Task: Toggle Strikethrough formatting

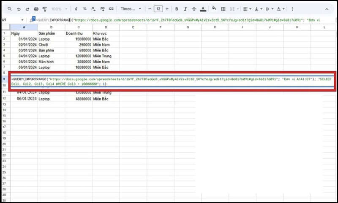Action: click(x=194, y=9)
